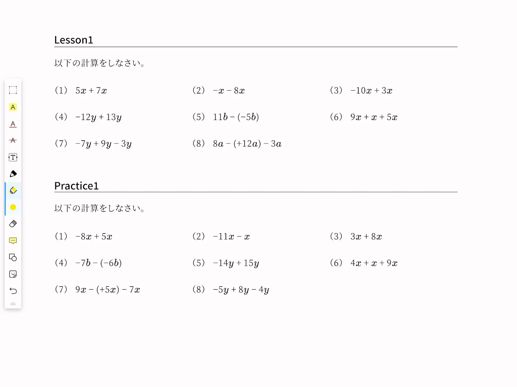Click Lesson1 problem (5) 11b − (−5b)

[226, 117]
